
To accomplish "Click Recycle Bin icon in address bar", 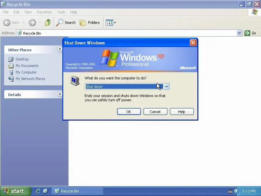I will click(20, 33).
